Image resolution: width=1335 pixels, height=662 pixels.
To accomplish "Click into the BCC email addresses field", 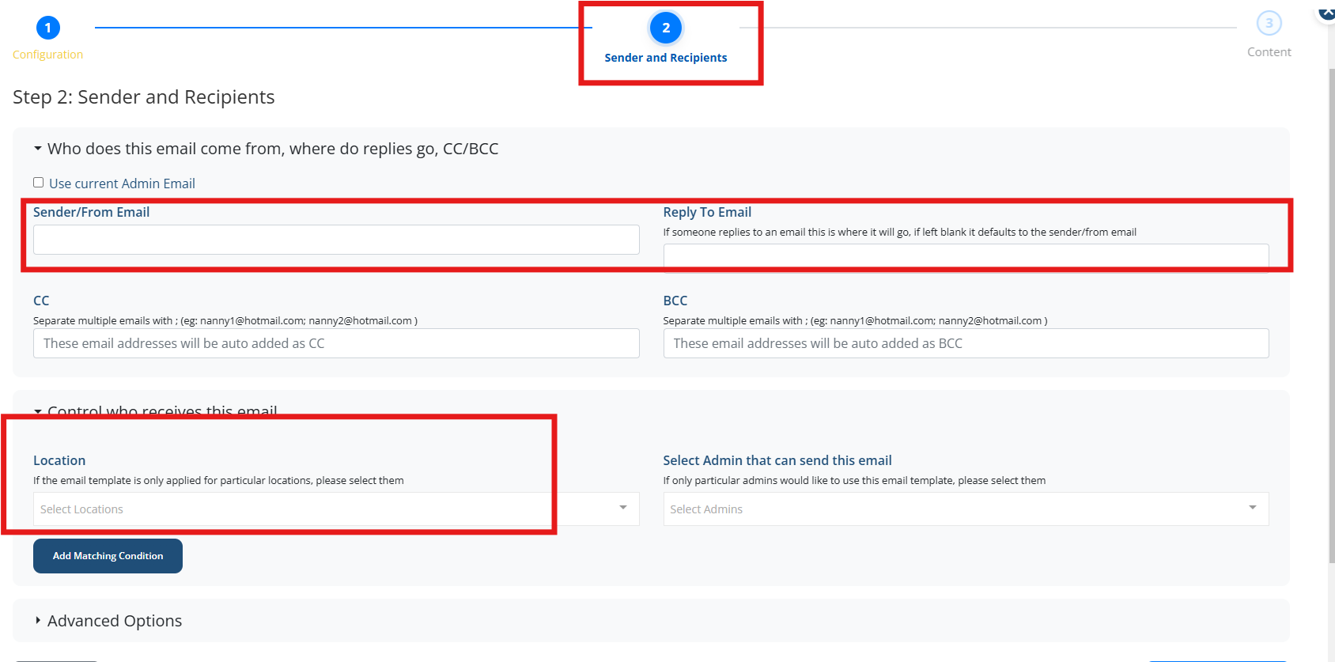I will pyautogui.click(x=966, y=343).
